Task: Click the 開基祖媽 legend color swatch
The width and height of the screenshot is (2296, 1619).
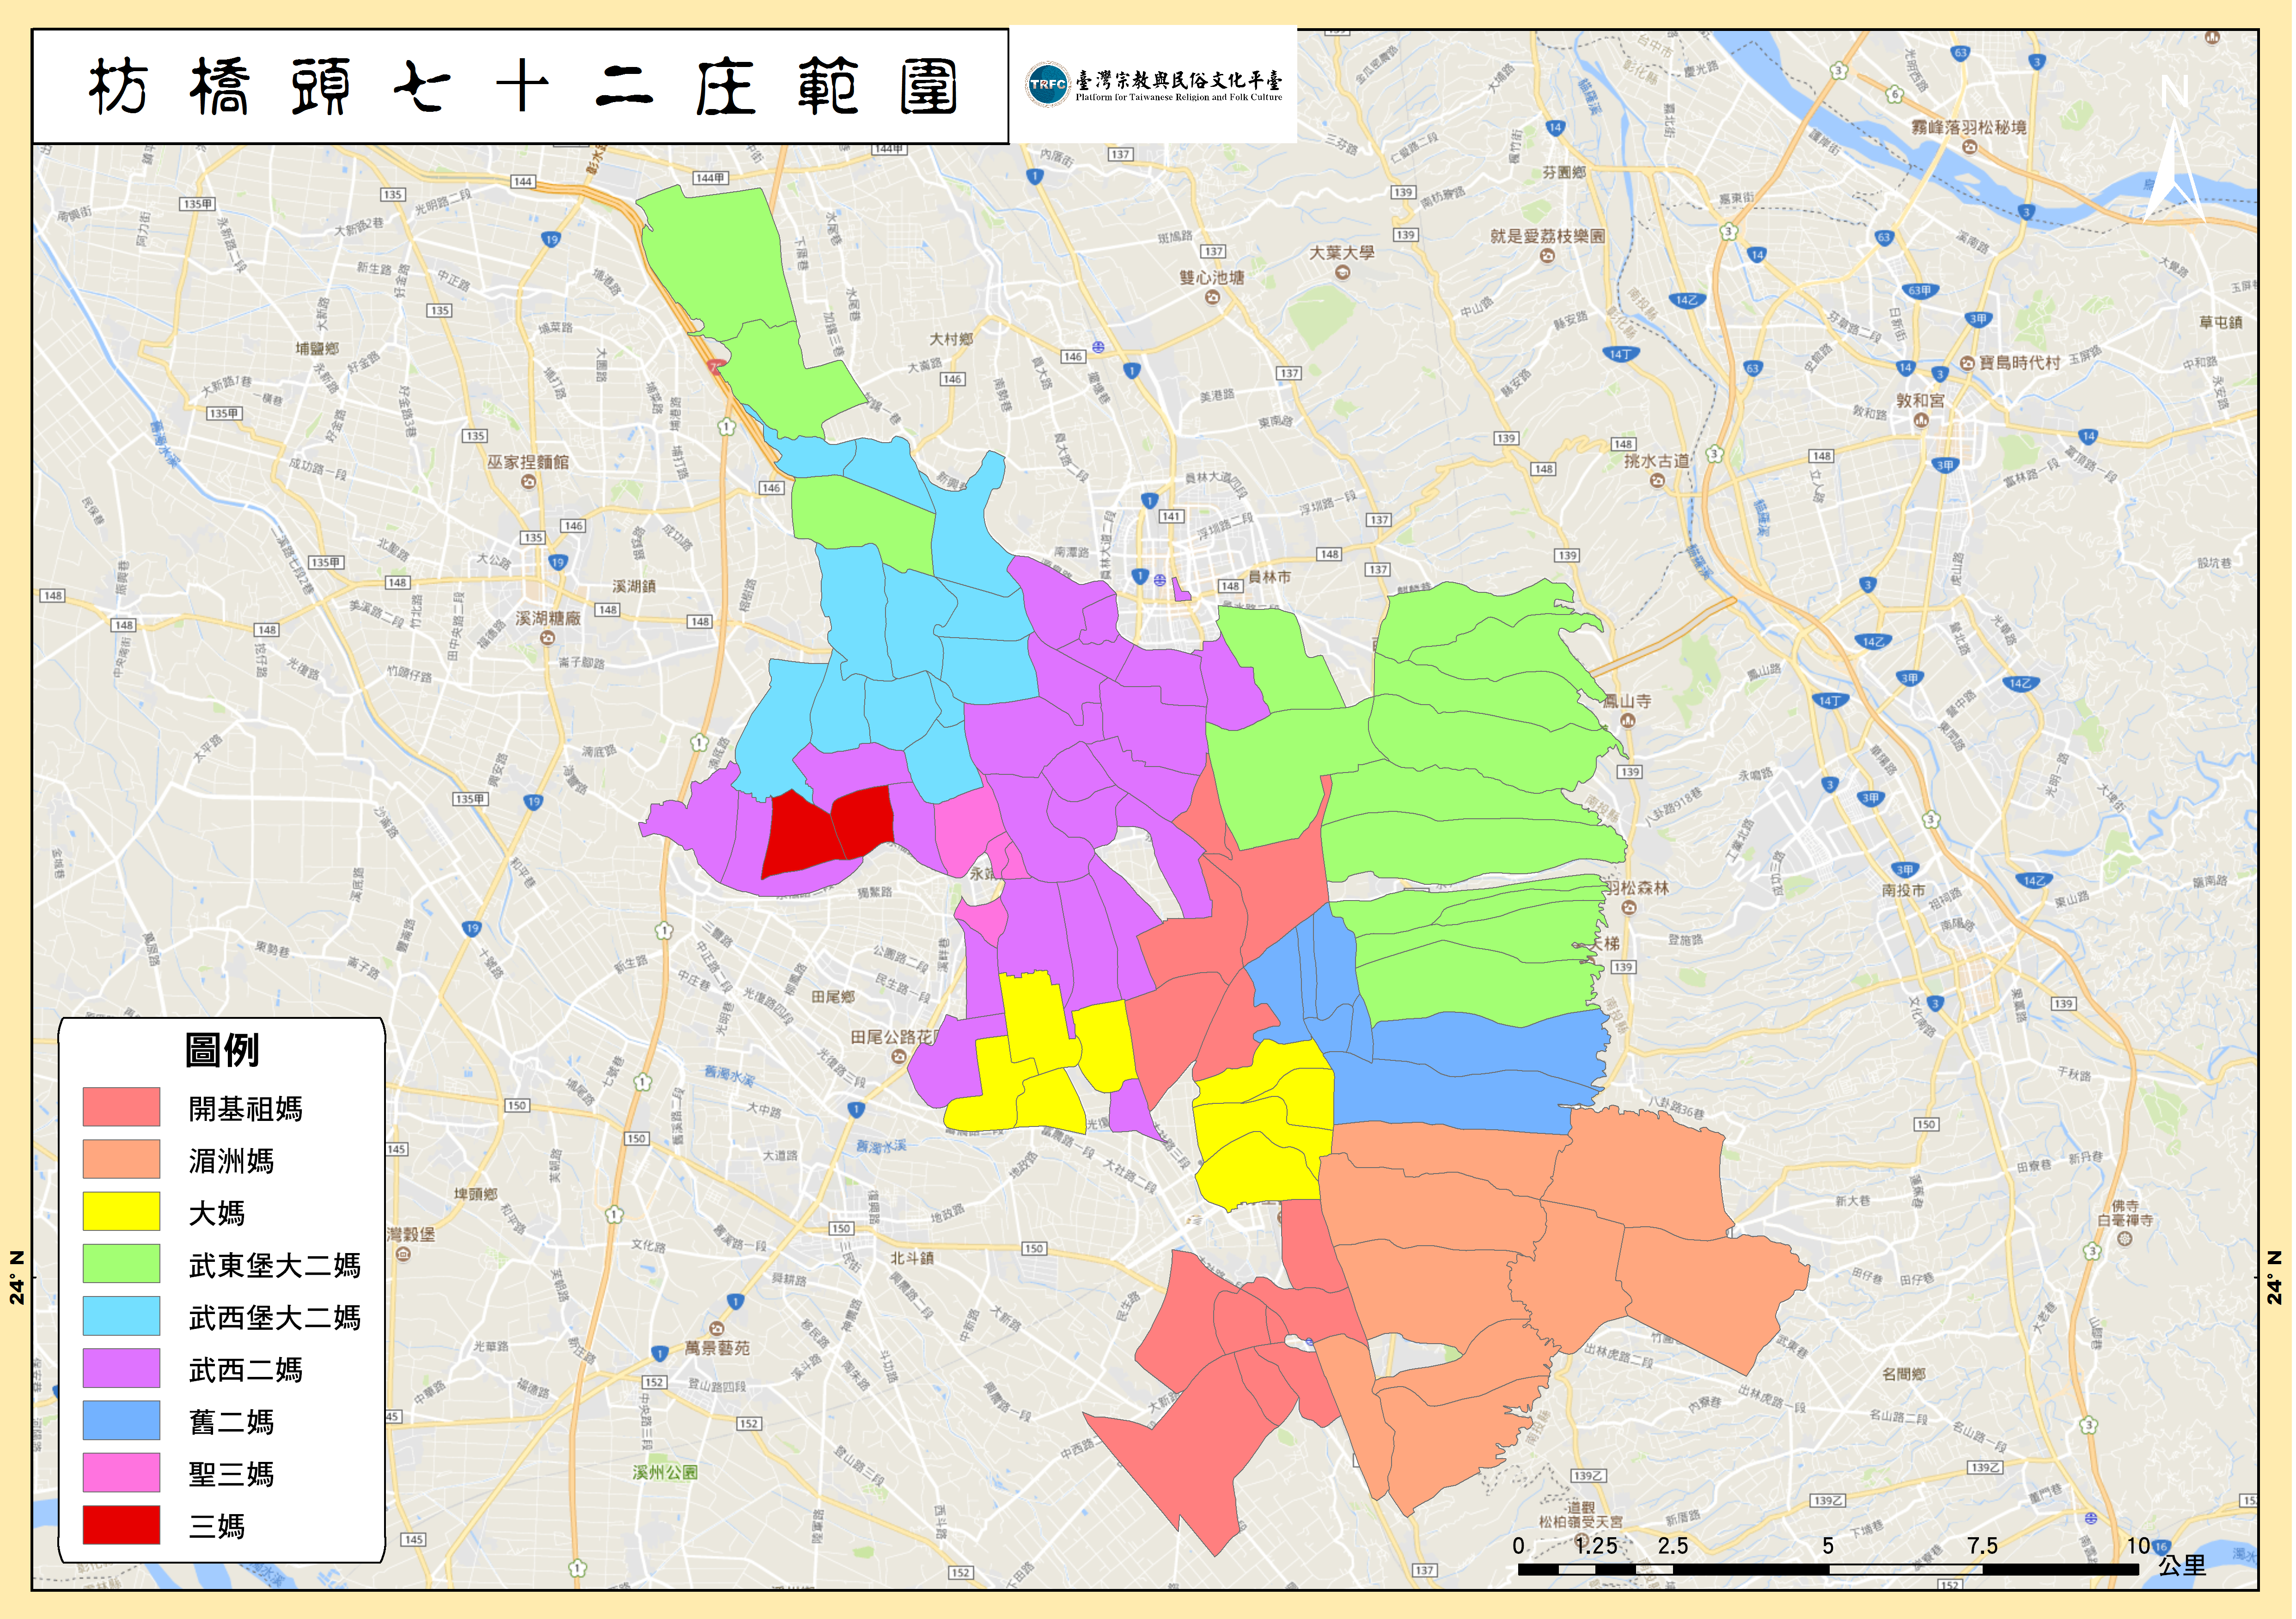Action: point(121,1107)
